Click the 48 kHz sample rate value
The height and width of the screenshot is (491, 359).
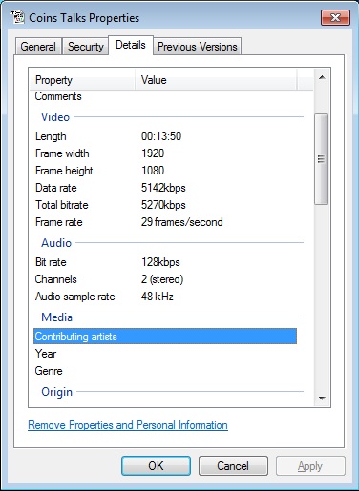click(x=158, y=297)
